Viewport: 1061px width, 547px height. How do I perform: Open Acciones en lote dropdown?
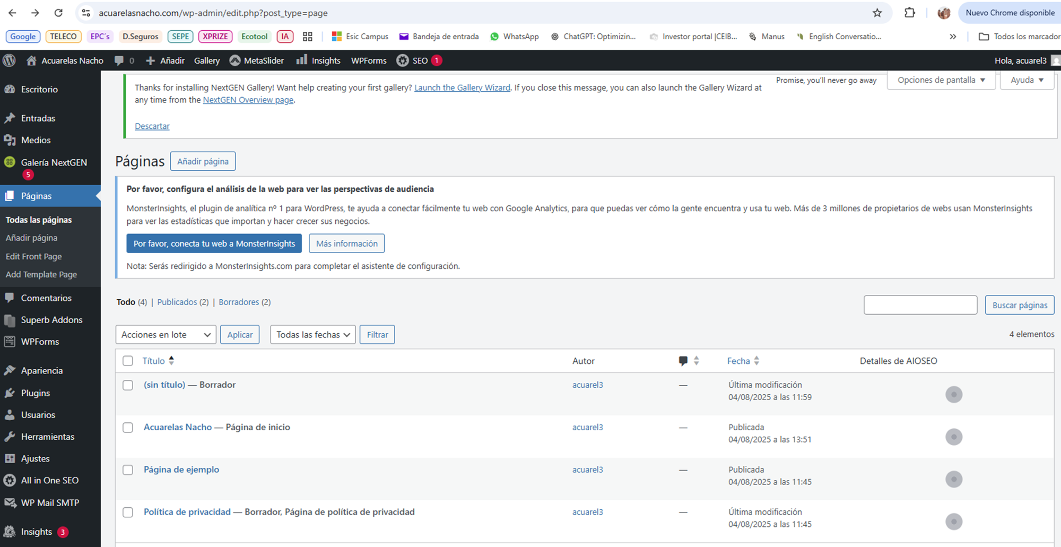166,335
